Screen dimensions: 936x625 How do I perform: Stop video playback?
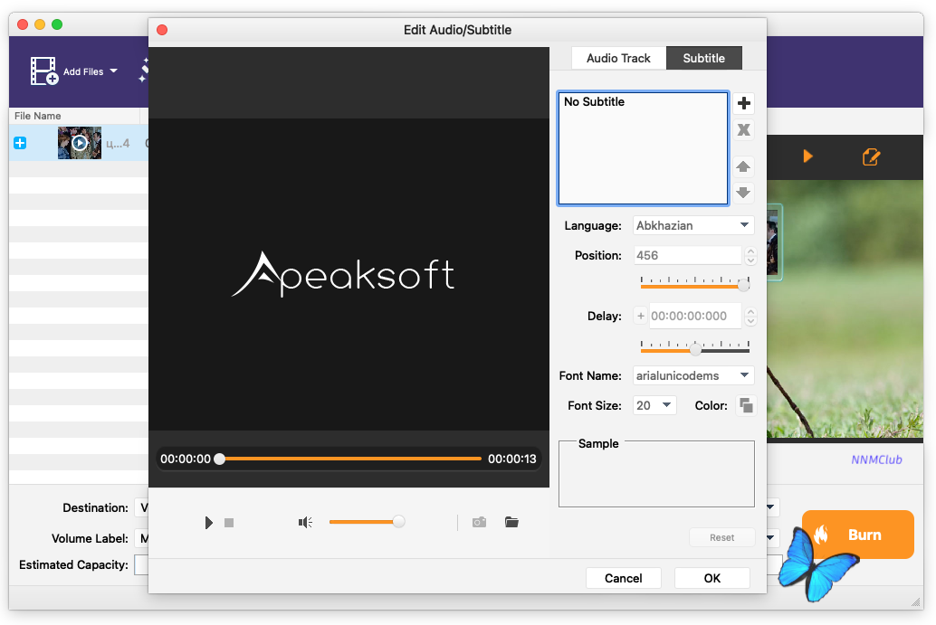pos(229,523)
